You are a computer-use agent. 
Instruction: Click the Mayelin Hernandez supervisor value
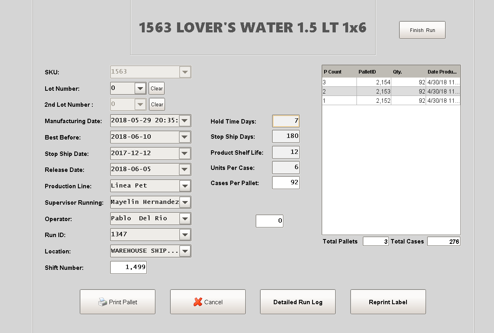(145, 201)
